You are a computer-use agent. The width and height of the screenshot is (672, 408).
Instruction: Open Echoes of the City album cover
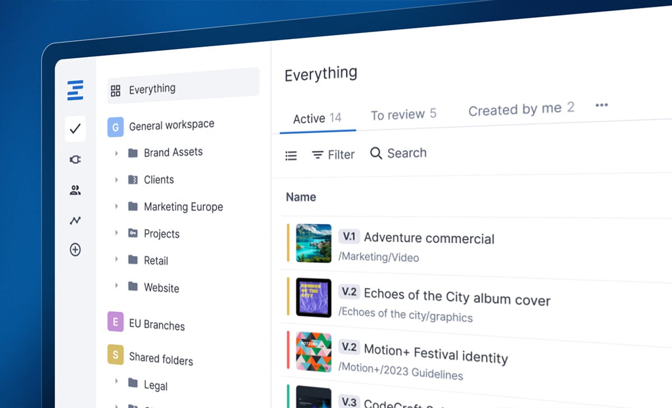456,297
